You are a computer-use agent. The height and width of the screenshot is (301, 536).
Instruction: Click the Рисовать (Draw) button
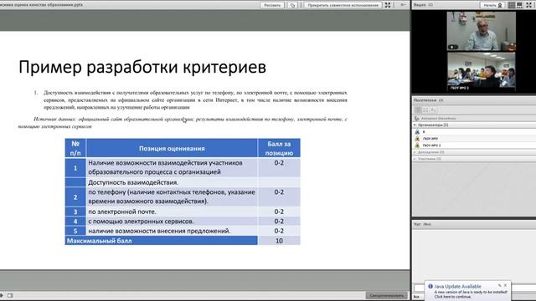click(272, 5)
